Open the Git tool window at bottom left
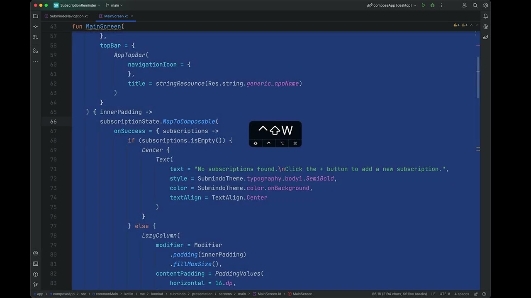 [36, 285]
